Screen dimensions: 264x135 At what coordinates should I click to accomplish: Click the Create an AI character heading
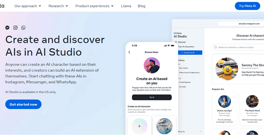[139, 106]
